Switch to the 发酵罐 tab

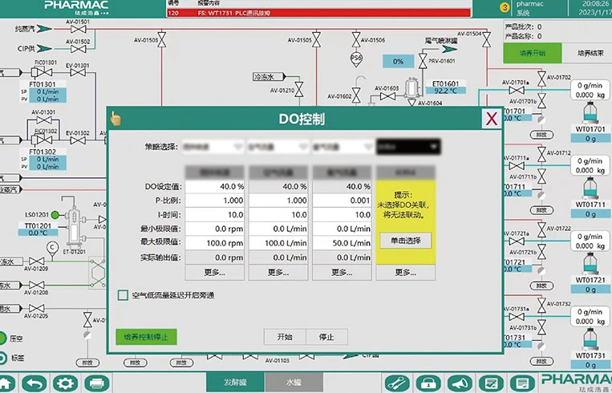(x=235, y=382)
